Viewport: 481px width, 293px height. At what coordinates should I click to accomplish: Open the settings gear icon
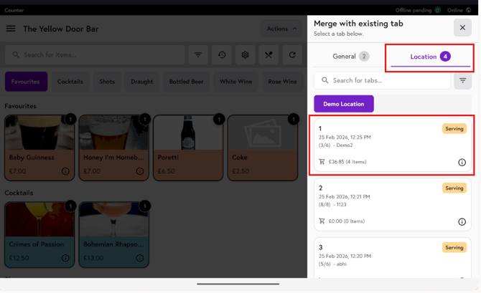(x=245, y=55)
